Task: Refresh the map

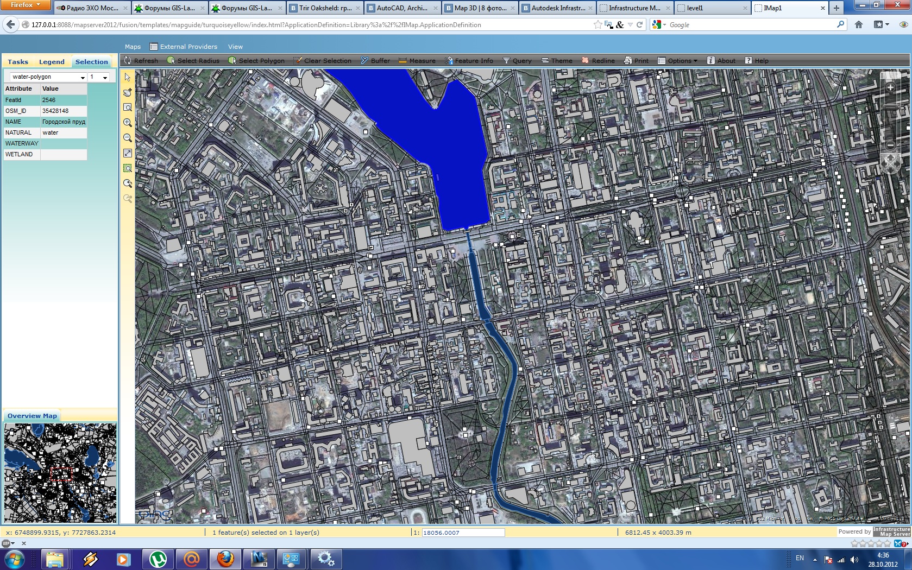Action: (x=141, y=61)
